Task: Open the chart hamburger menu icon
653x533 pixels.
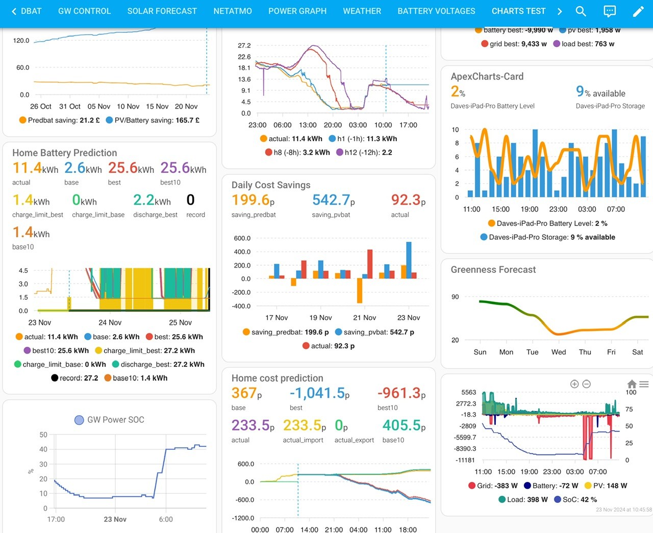Action: click(644, 384)
